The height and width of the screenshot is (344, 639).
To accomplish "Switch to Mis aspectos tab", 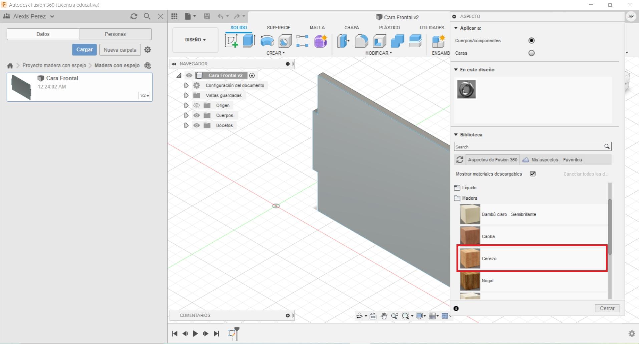I will [x=541, y=160].
